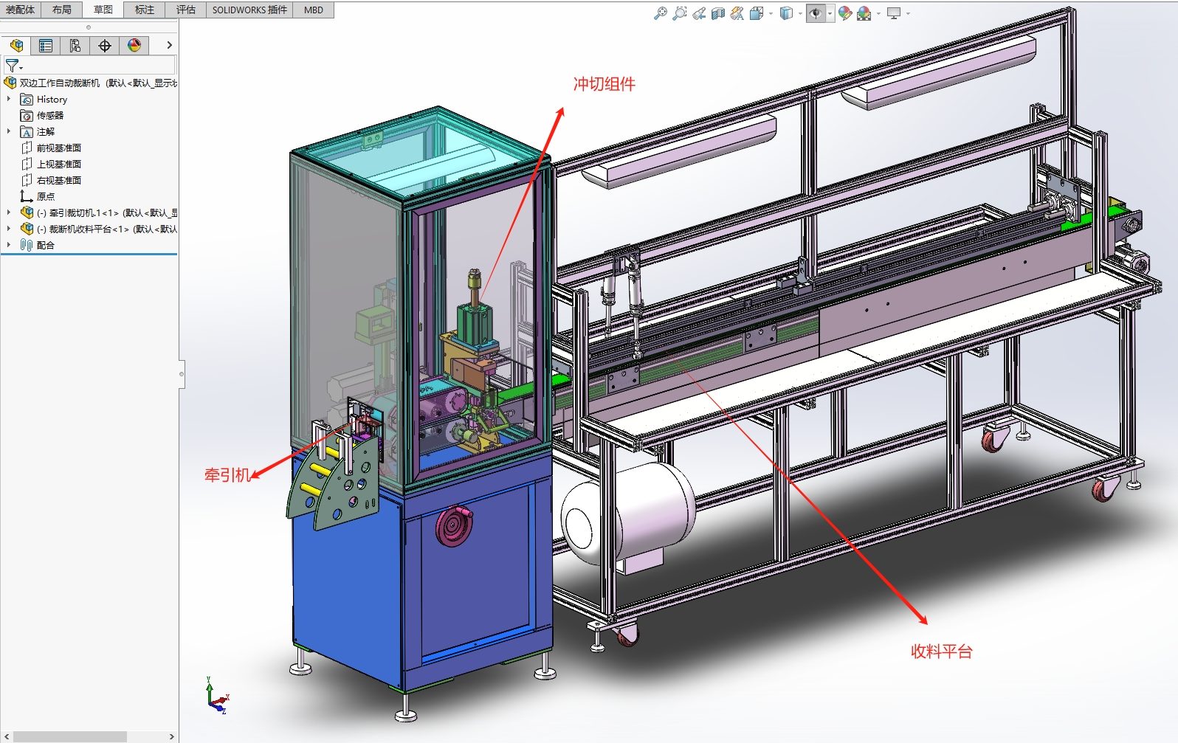Screen dimensions: 1178x743
Task: Open the Apply Scene dropdown arrow
Action: point(878,13)
